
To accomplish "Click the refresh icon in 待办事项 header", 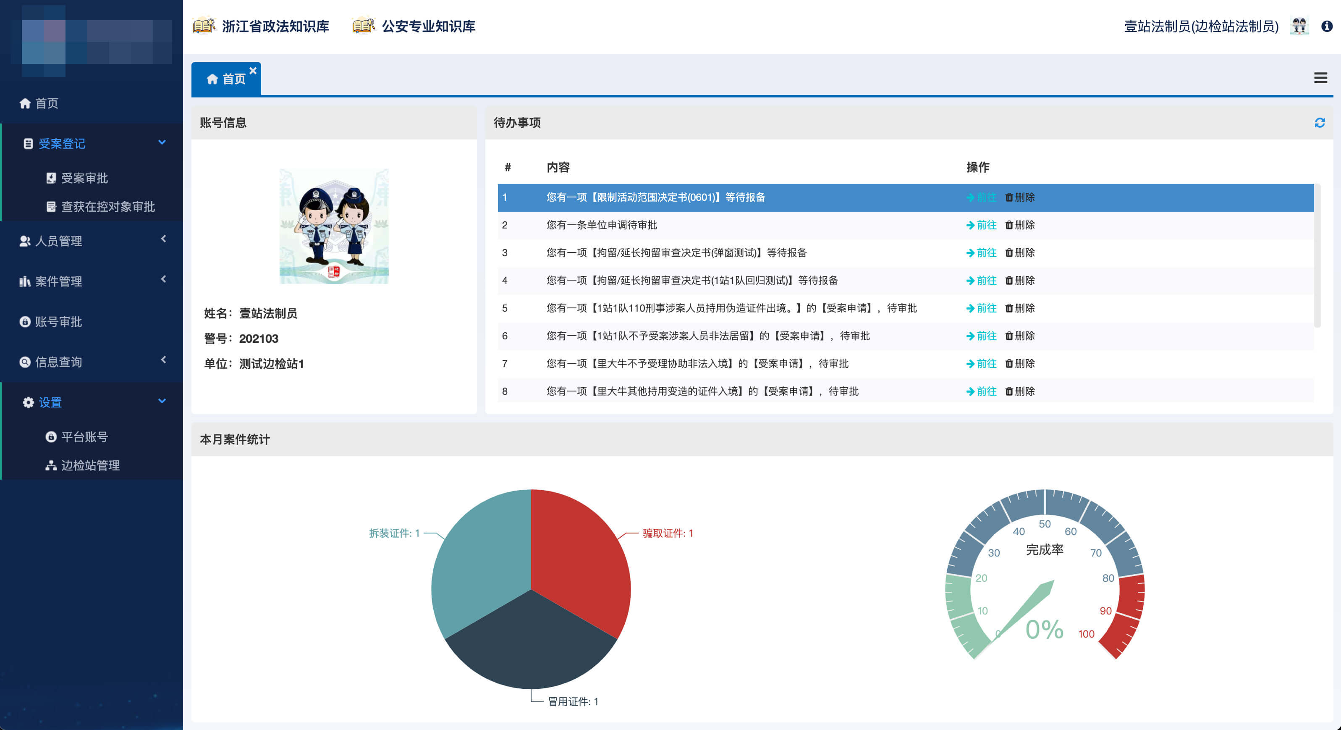I will (1319, 123).
